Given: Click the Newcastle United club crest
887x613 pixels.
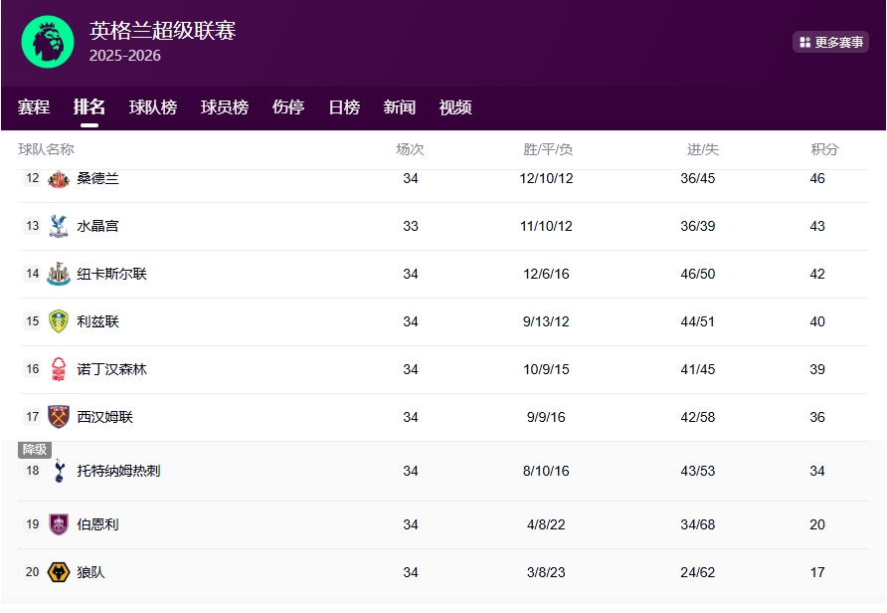Looking at the screenshot, I should pos(59,274).
